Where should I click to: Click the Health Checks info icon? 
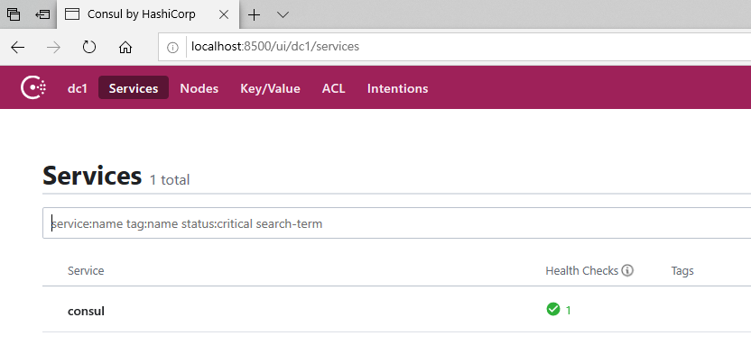pos(627,270)
